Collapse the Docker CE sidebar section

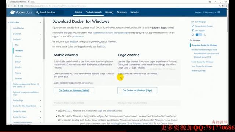click(40, 40)
